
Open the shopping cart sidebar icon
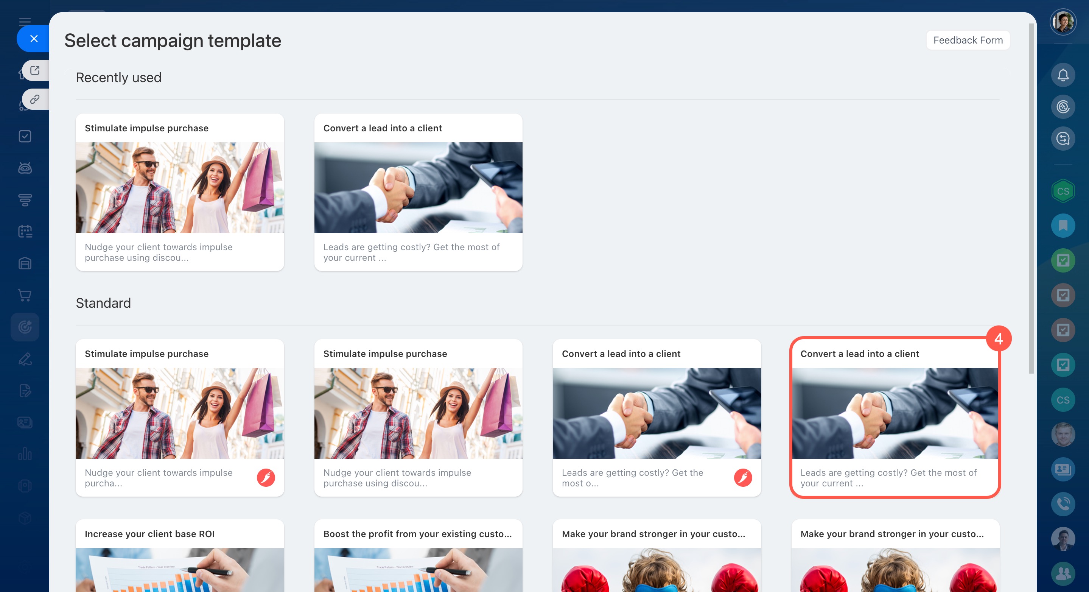pyautogui.click(x=25, y=295)
